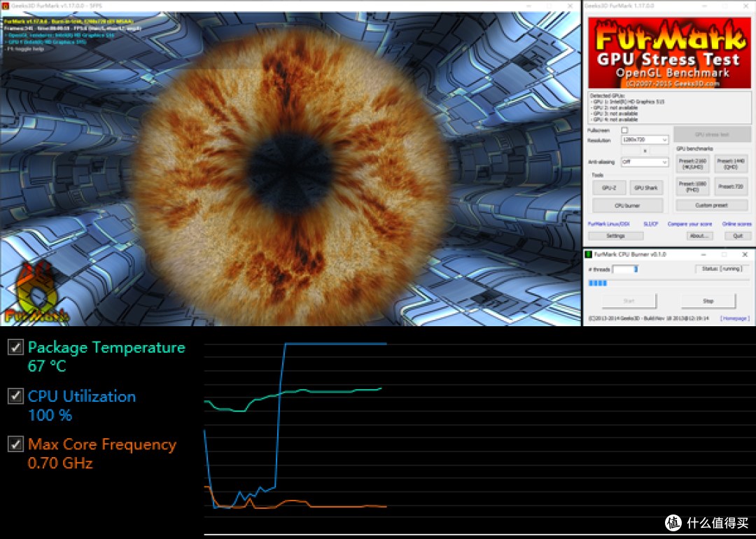Toggle the Max Core Frequency checkbox
The image size is (756, 539).
tap(15, 444)
